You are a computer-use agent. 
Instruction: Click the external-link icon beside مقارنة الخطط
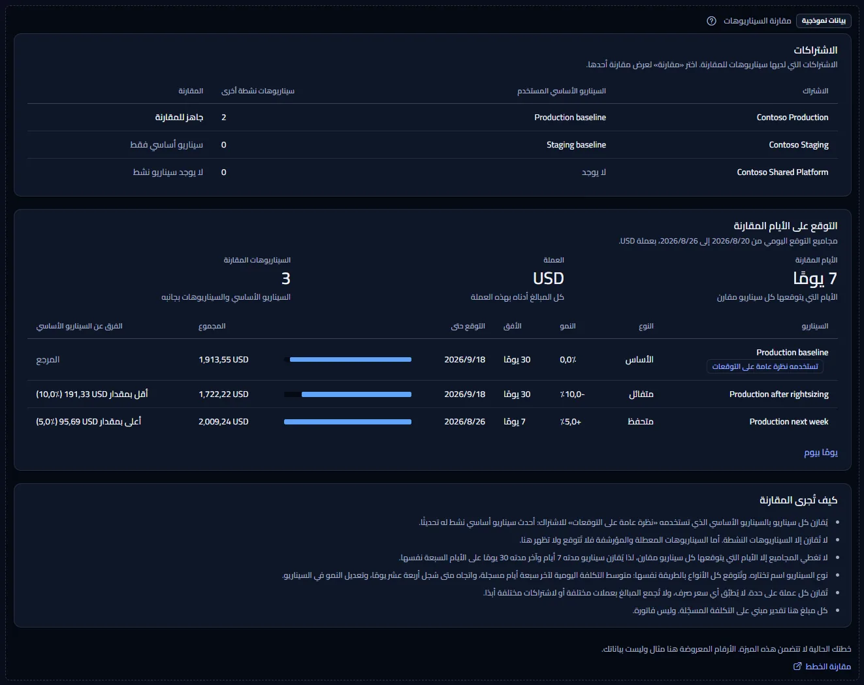click(x=797, y=666)
